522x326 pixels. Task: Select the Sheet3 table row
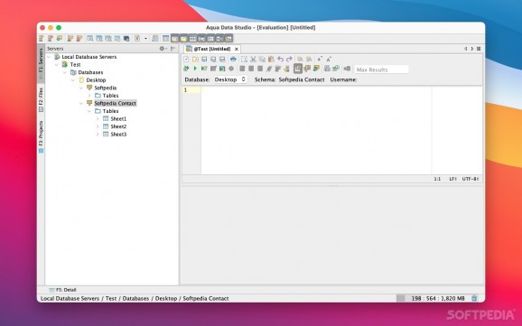118,135
